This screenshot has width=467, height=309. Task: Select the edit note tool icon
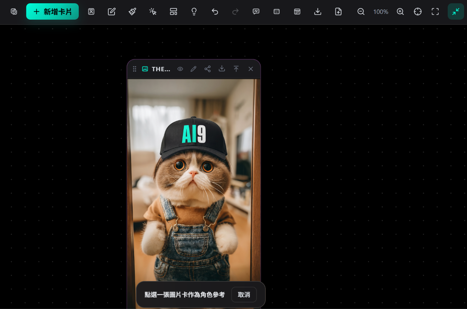tap(112, 12)
